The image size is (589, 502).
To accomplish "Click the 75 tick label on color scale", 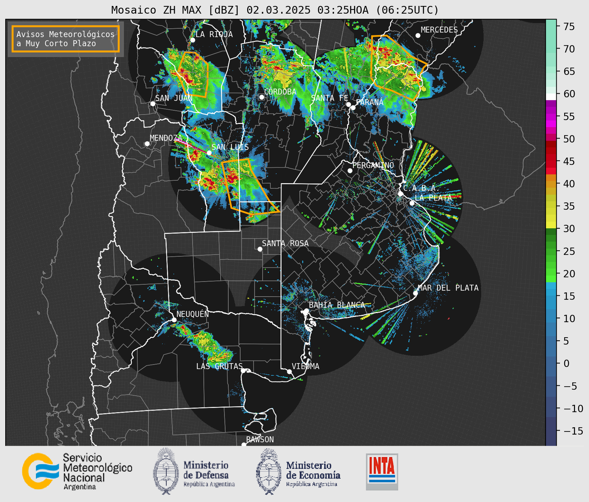I will pyautogui.click(x=569, y=27).
